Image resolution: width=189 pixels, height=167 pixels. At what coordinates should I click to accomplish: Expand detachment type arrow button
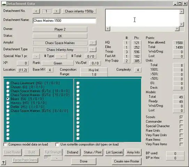click(x=93, y=50)
